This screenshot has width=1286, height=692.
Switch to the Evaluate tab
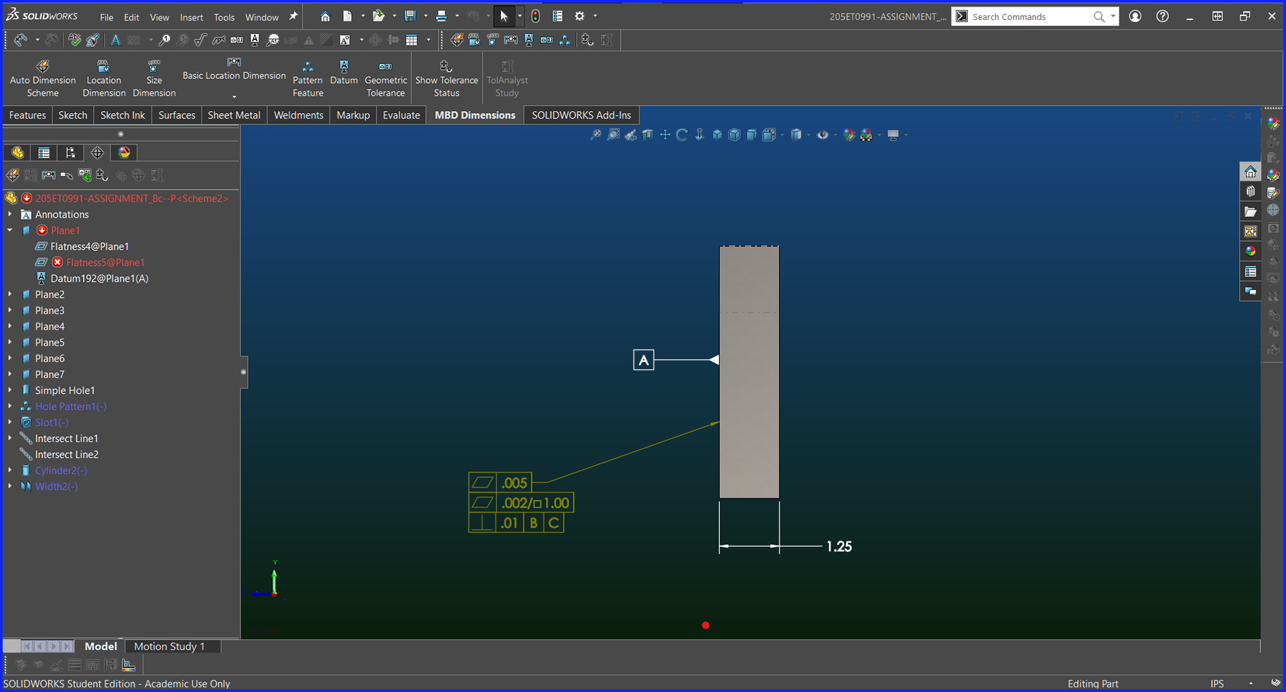(x=401, y=115)
